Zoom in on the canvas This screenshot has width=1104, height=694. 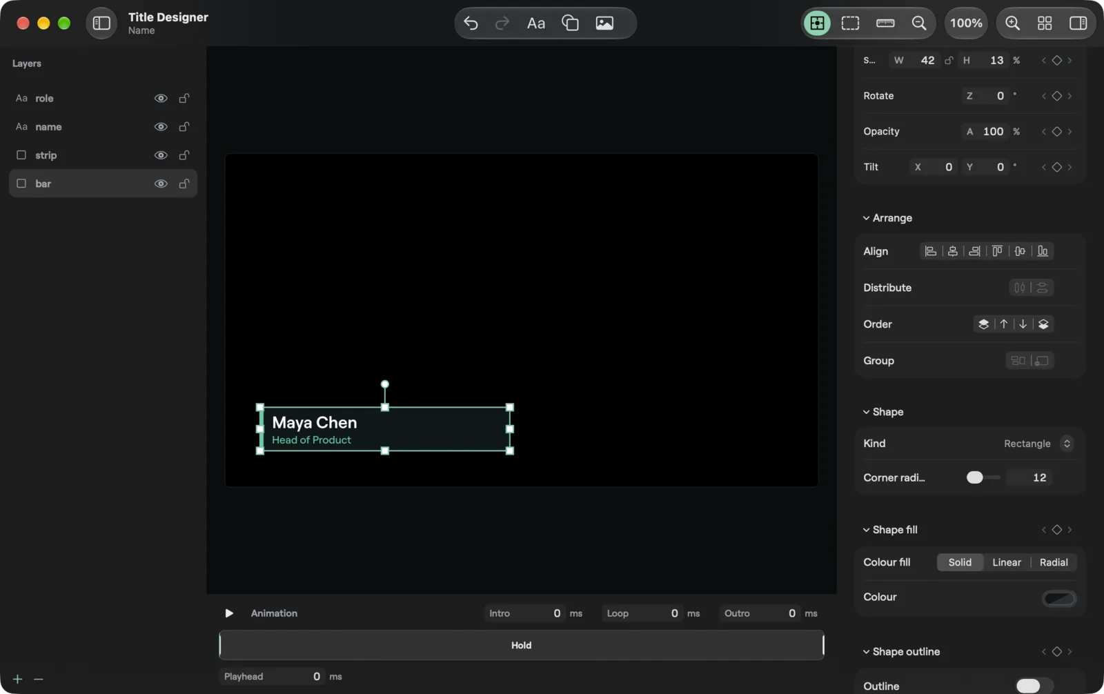[x=1012, y=23]
